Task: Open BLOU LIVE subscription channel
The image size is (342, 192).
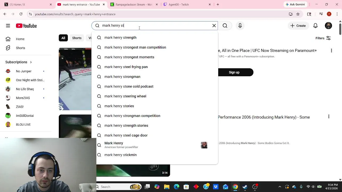Action: coord(23,125)
